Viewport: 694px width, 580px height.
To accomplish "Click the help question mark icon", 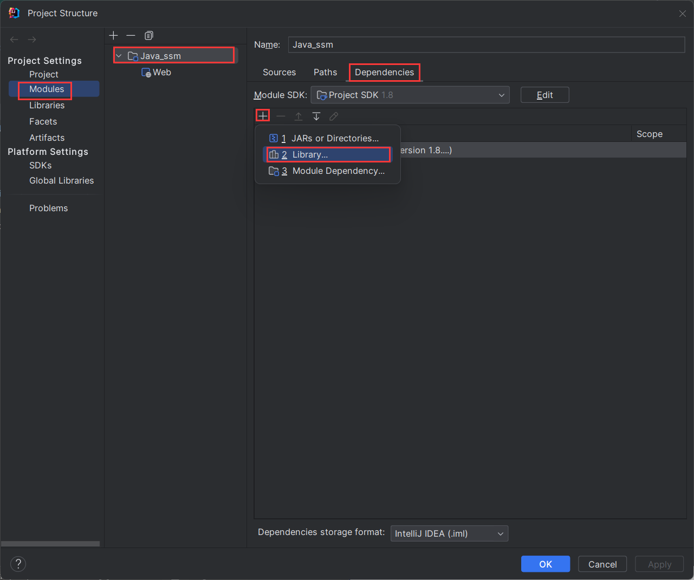I will click(18, 564).
